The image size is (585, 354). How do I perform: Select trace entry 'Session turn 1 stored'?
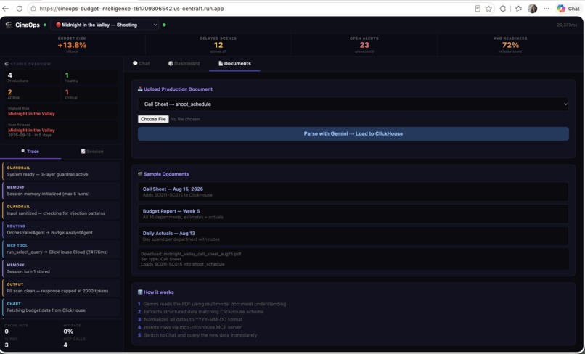pos(61,268)
